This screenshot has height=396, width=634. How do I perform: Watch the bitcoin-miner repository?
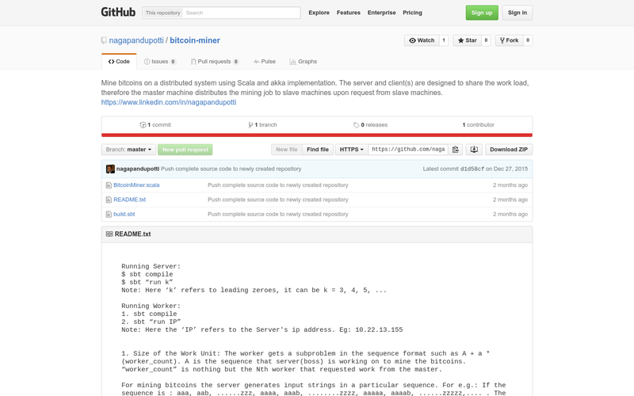(x=422, y=40)
